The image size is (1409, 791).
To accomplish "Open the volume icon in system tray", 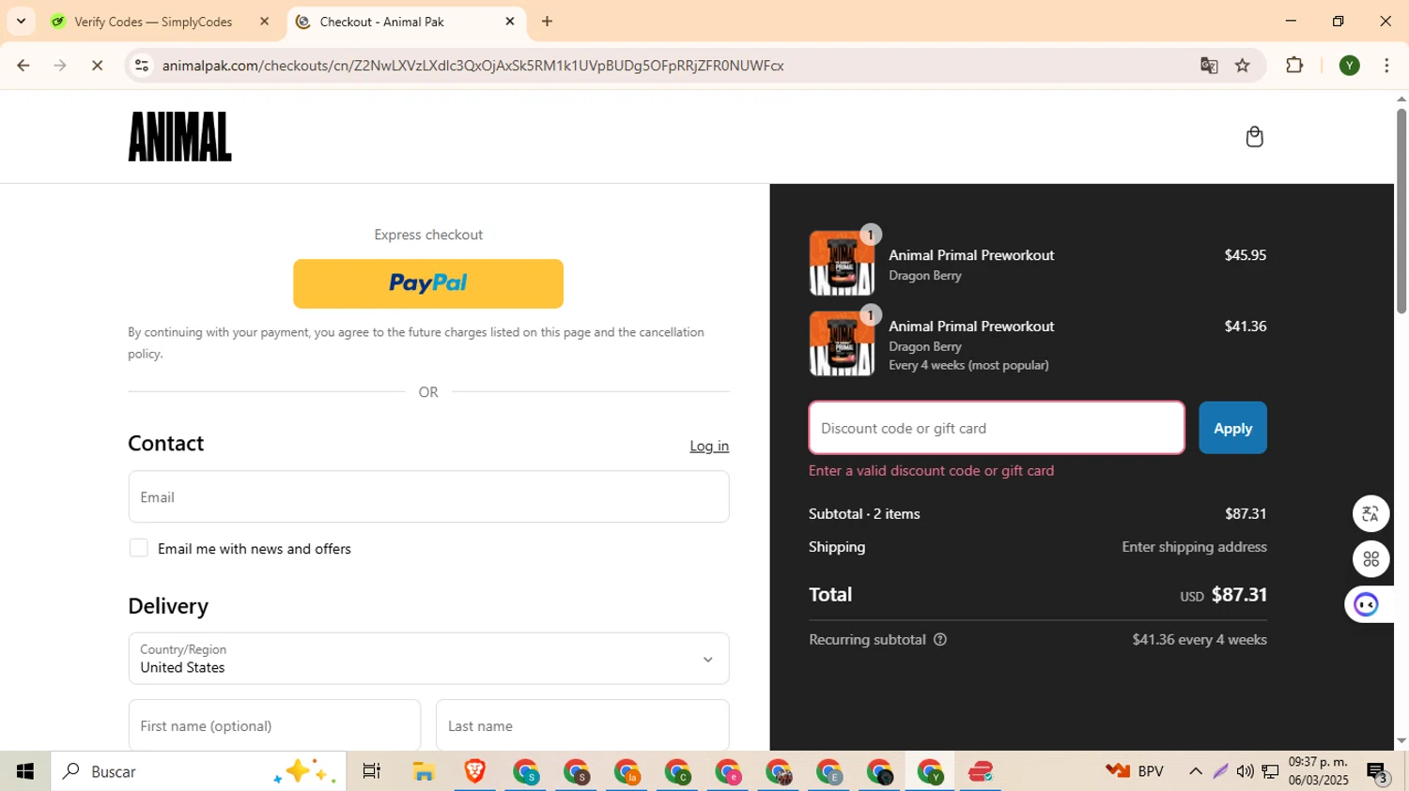I will coord(1245,771).
